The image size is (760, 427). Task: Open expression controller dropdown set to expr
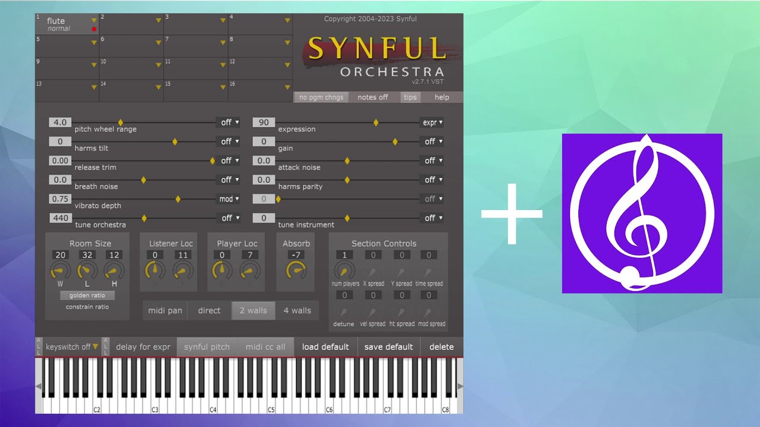(x=432, y=122)
